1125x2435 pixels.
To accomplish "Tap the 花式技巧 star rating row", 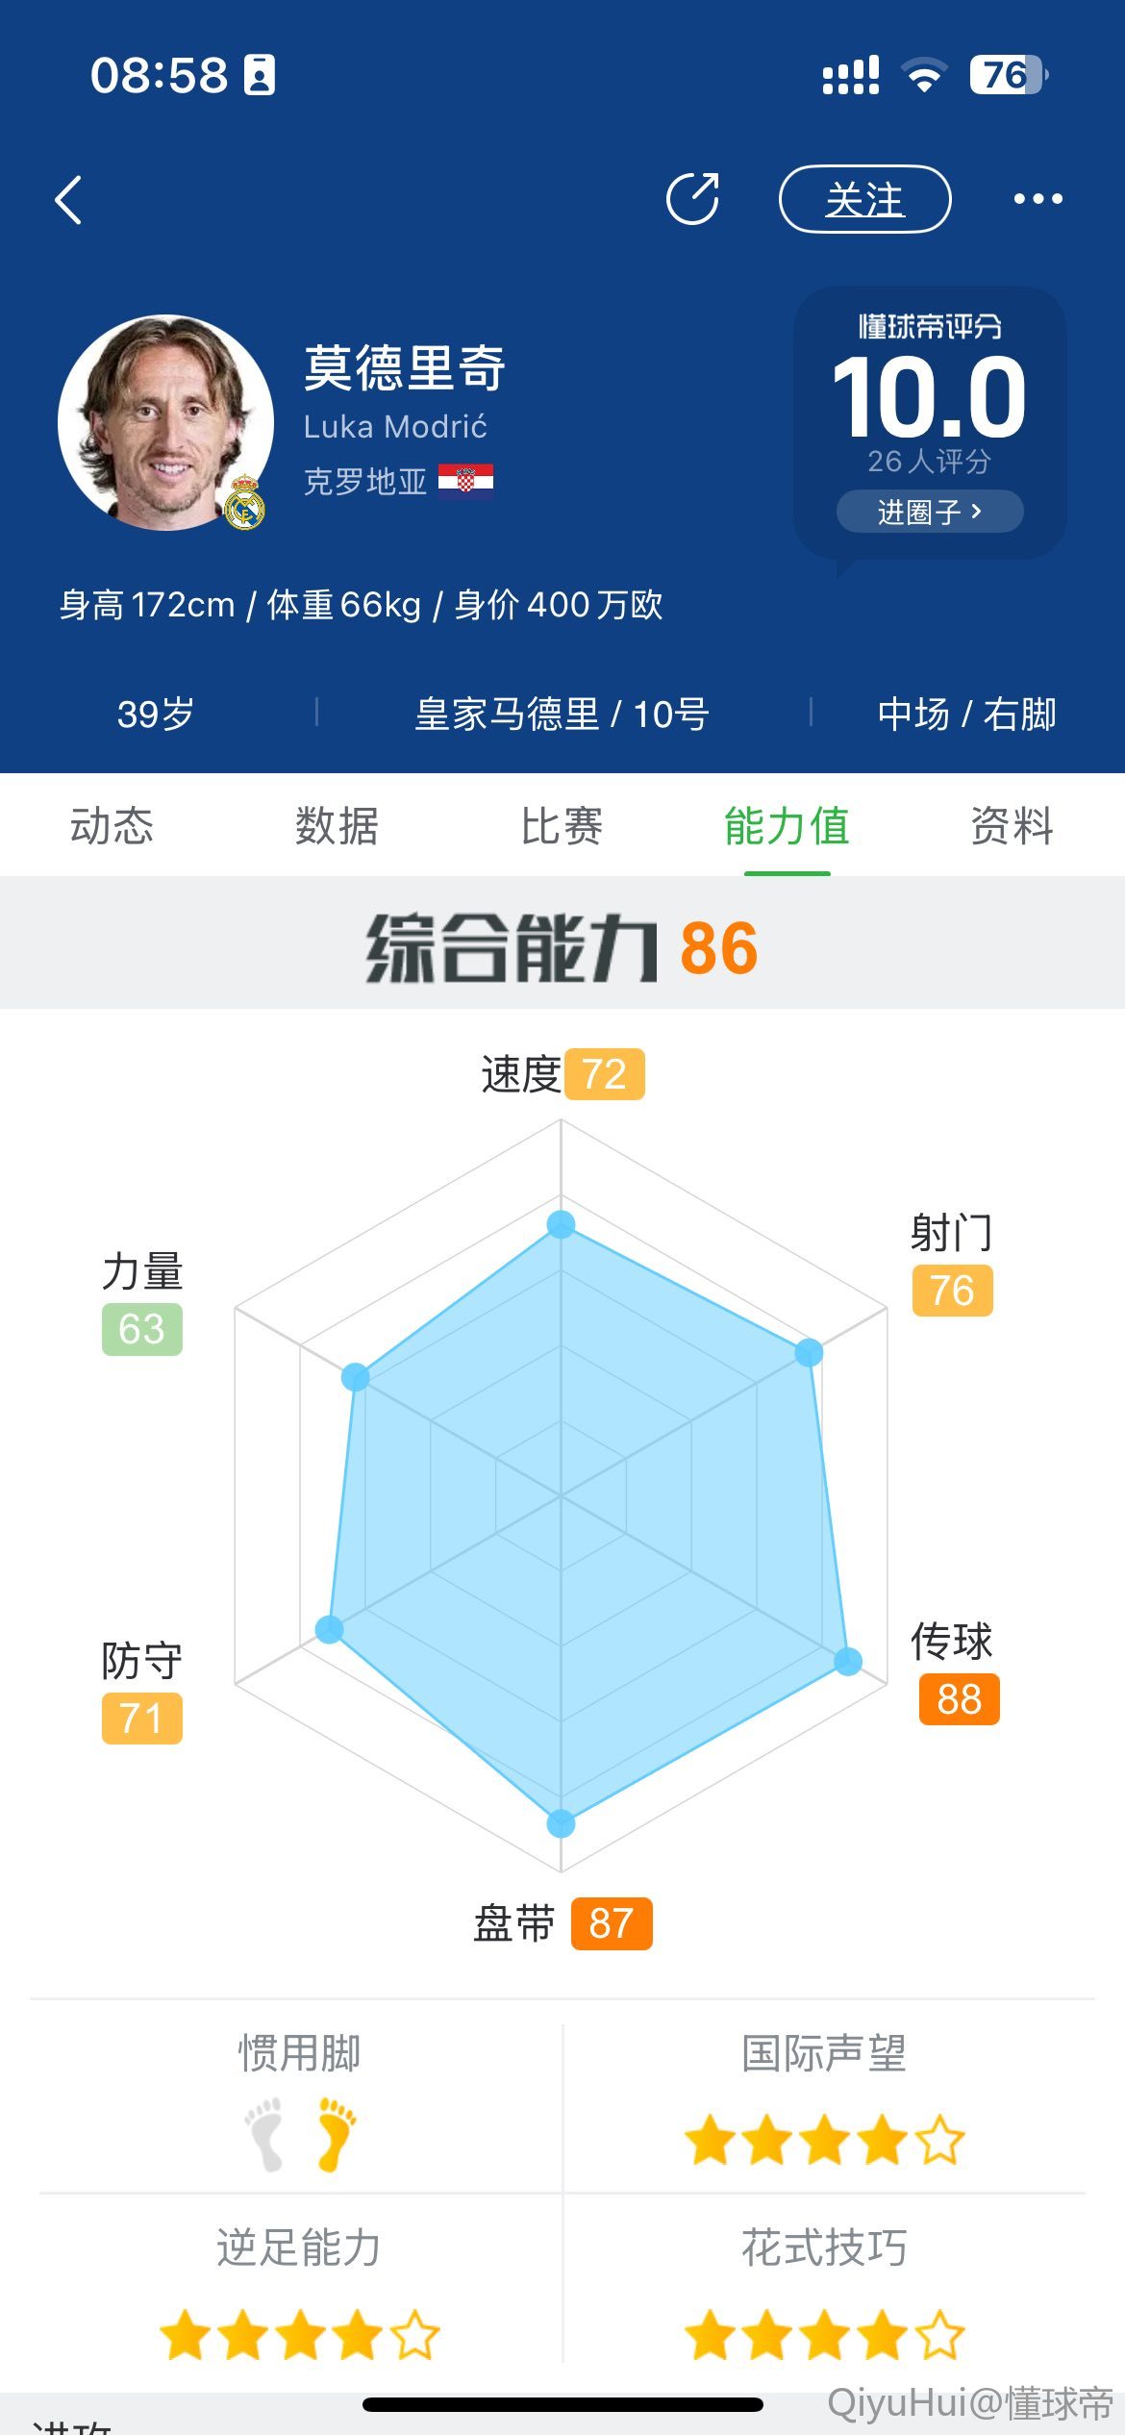I will 824,2335.
